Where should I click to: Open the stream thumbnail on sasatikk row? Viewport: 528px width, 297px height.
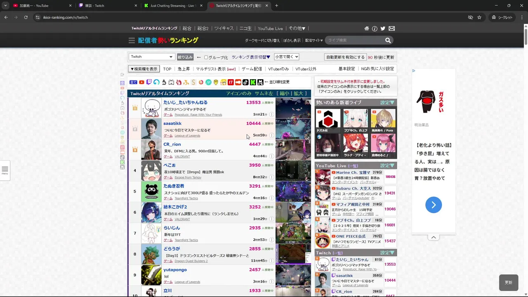[x=293, y=129]
